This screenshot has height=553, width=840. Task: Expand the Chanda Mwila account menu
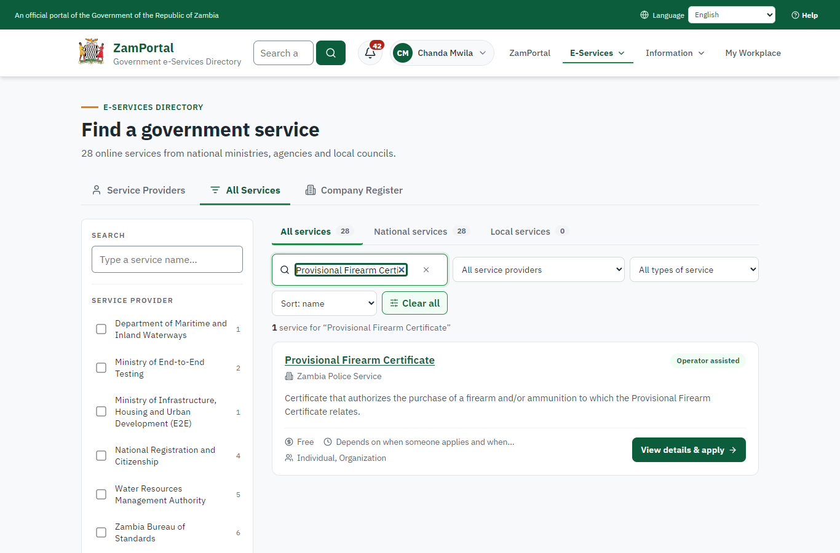(443, 53)
